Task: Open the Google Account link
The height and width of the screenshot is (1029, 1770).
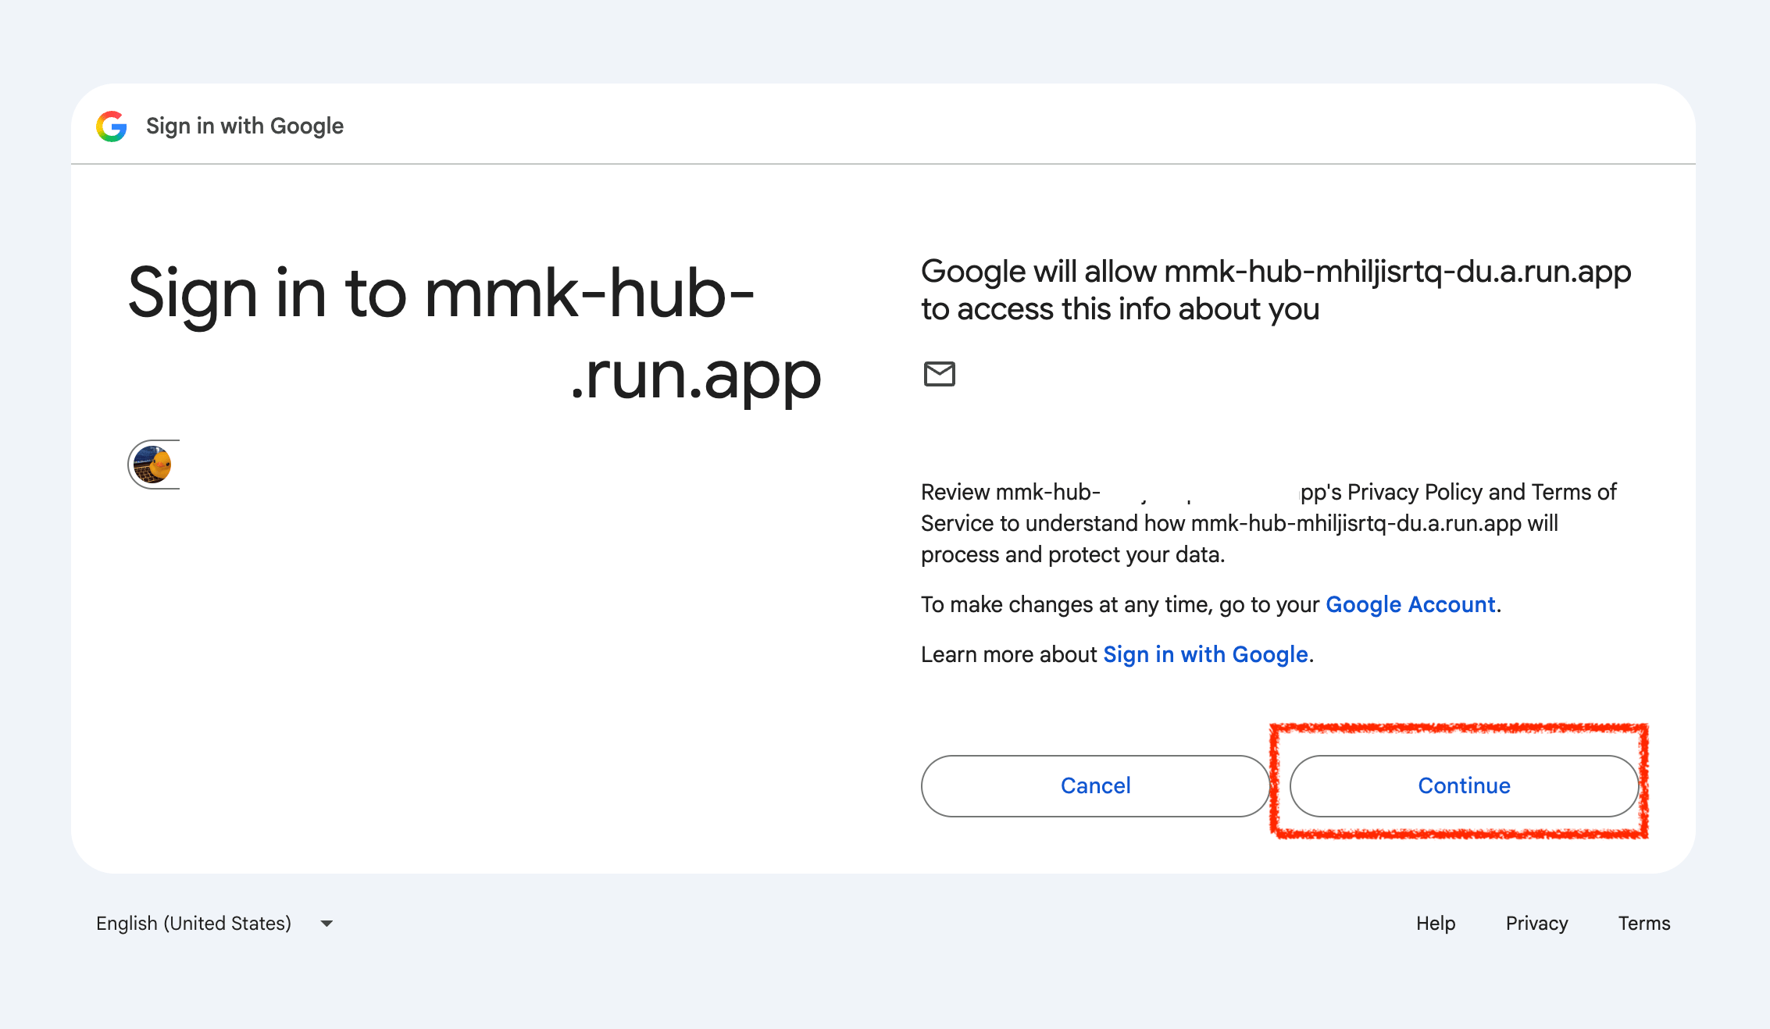Action: click(1411, 604)
